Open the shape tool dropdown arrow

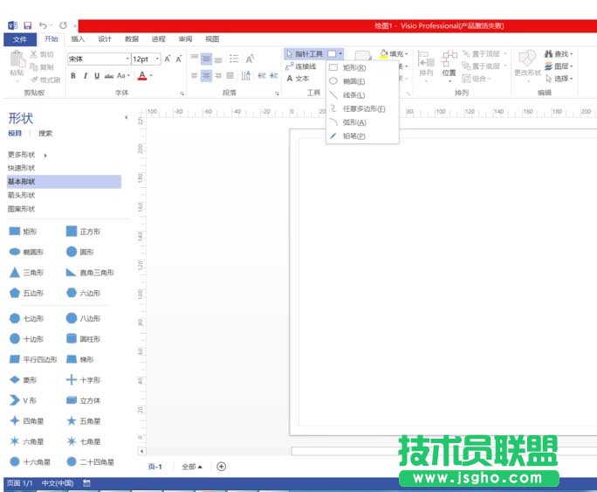click(x=340, y=53)
